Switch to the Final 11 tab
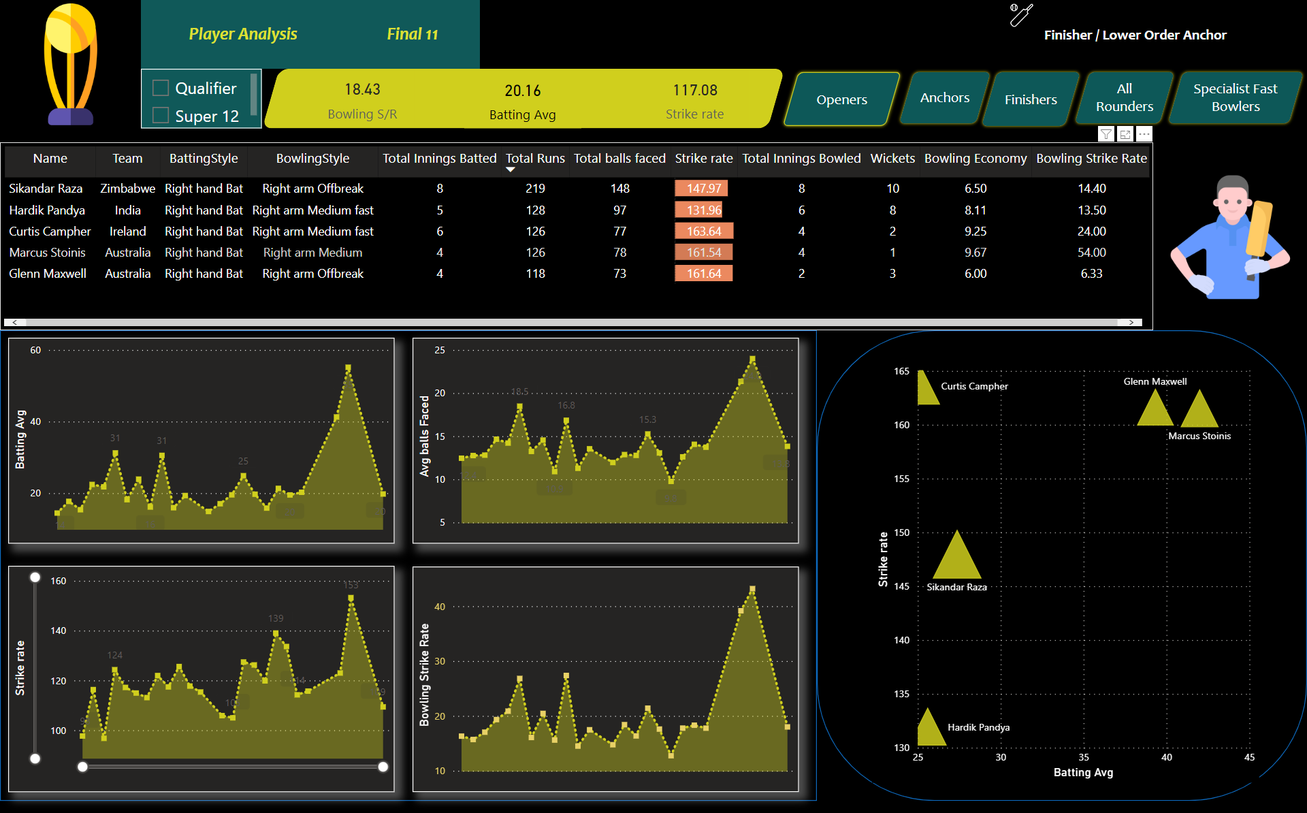This screenshot has height=813, width=1307. (412, 34)
